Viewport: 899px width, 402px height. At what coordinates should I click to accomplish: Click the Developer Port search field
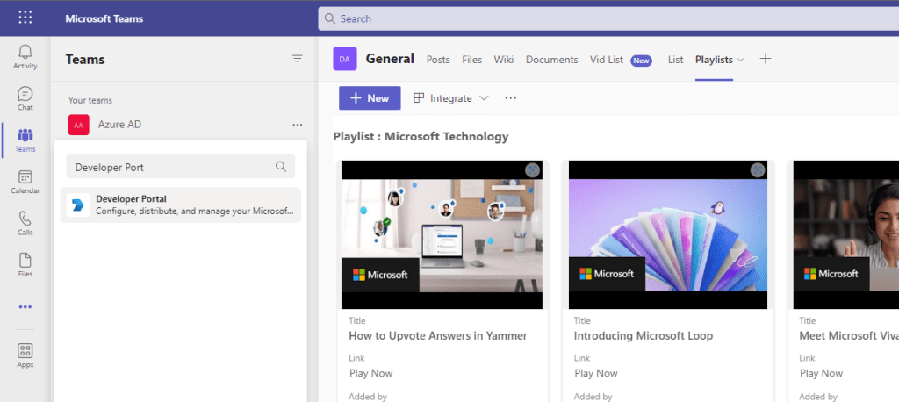click(x=171, y=167)
